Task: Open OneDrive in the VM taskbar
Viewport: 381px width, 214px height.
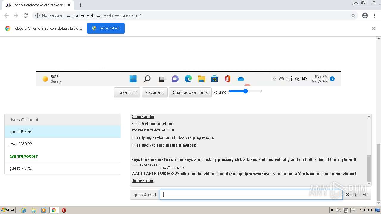Action: [x=241, y=79]
